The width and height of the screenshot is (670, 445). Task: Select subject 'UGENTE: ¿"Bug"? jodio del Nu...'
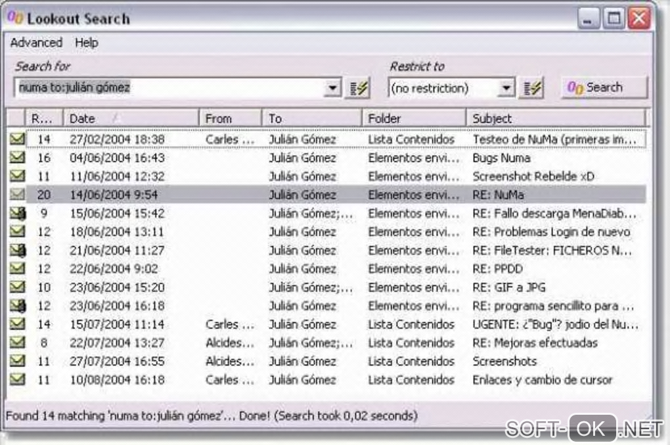coord(556,325)
